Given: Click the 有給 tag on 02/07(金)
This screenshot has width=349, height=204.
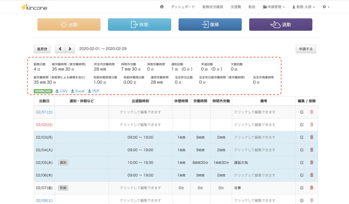Looking at the screenshot, I should tap(63, 188).
